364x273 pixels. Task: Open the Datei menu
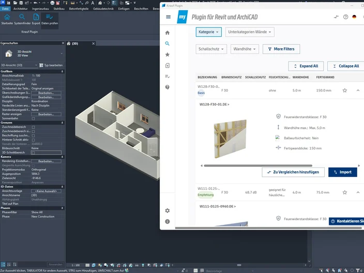pyautogui.click(x=5, y=9)
